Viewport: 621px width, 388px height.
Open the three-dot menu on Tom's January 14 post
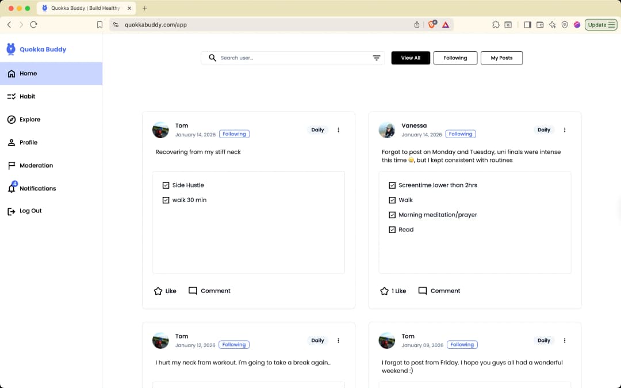338,130
